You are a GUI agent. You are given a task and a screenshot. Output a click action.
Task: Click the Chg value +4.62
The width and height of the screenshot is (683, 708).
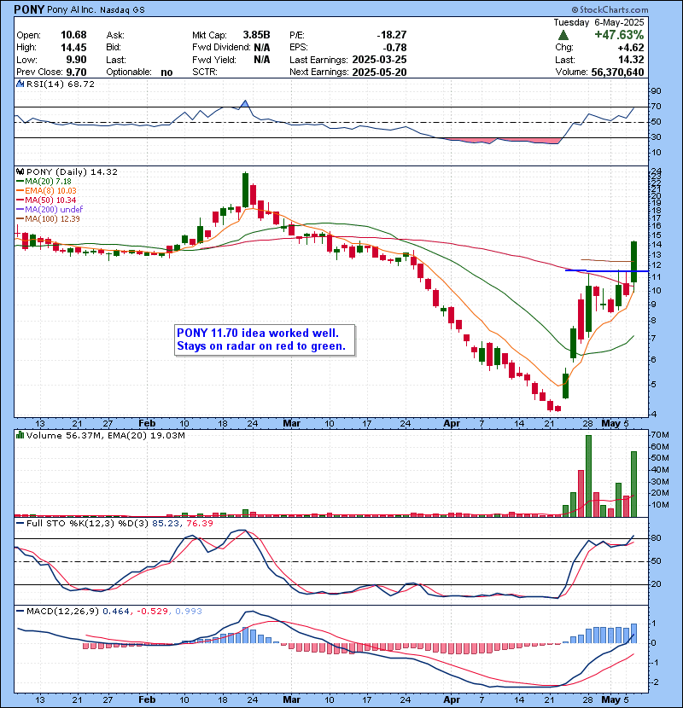632,48
